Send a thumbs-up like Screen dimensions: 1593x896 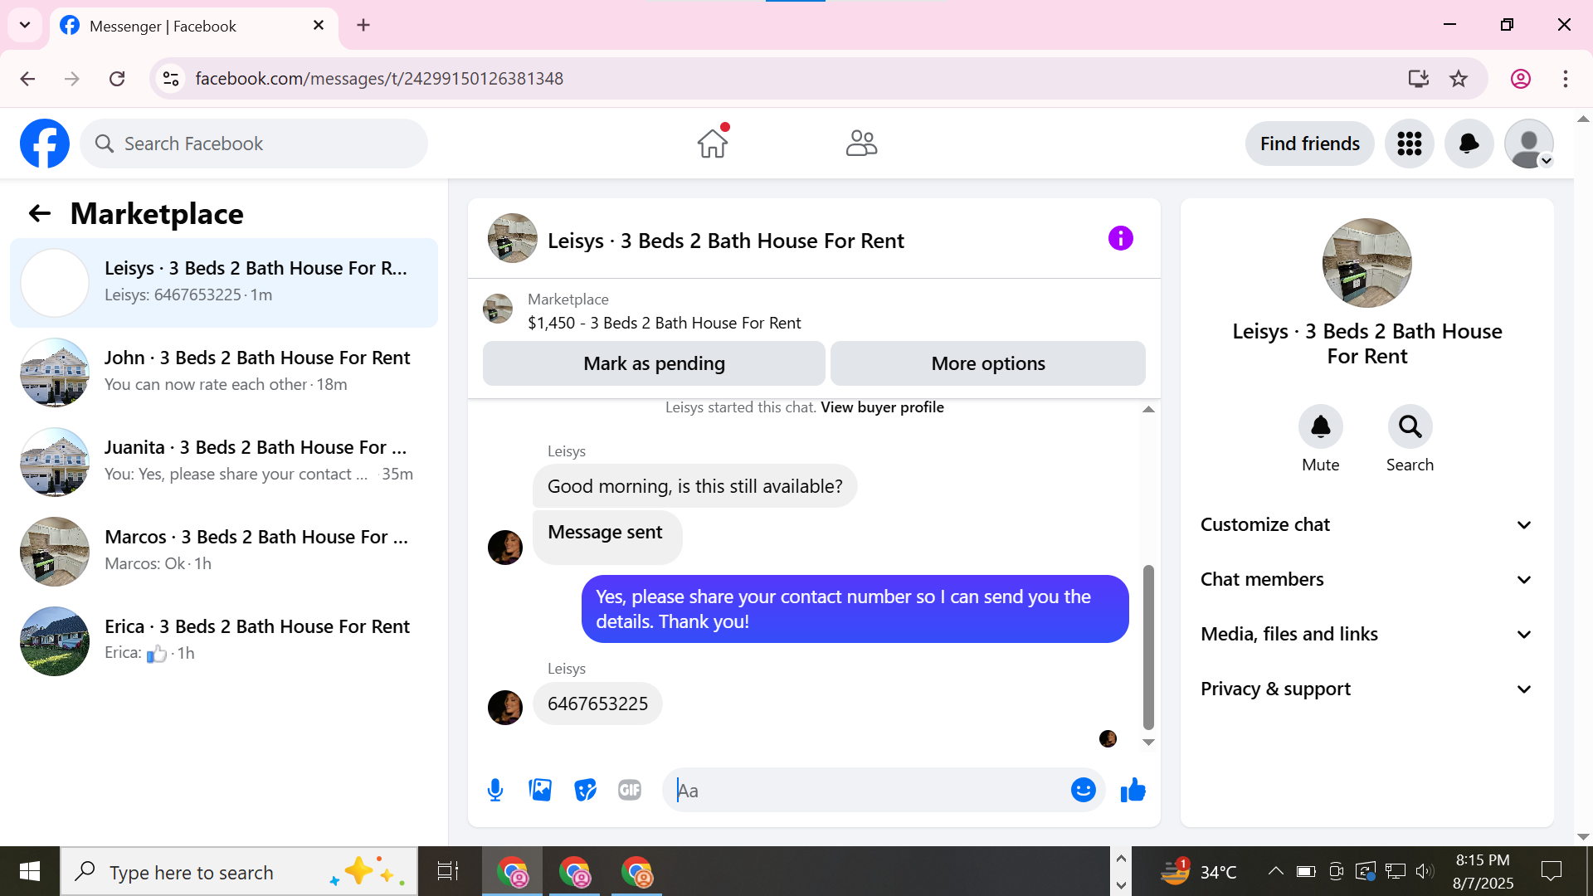click(x=1133, y=791)
